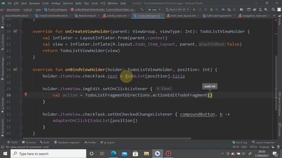Screen dimensions: 282x158
Task: Open the VCS menu
Action: pyautogui.click(x=103, y=3)
